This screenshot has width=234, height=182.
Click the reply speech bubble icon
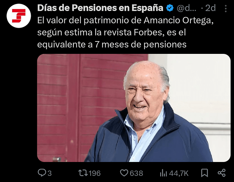(x=42, y=173)
